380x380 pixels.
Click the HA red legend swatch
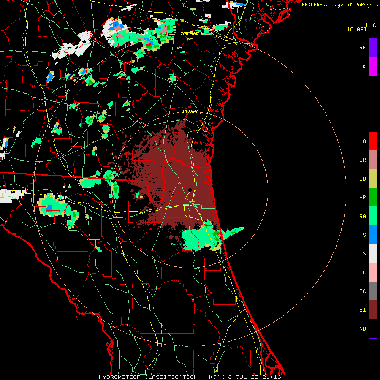(373, 141)
